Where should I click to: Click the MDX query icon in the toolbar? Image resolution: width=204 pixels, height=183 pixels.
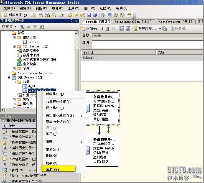41,15
